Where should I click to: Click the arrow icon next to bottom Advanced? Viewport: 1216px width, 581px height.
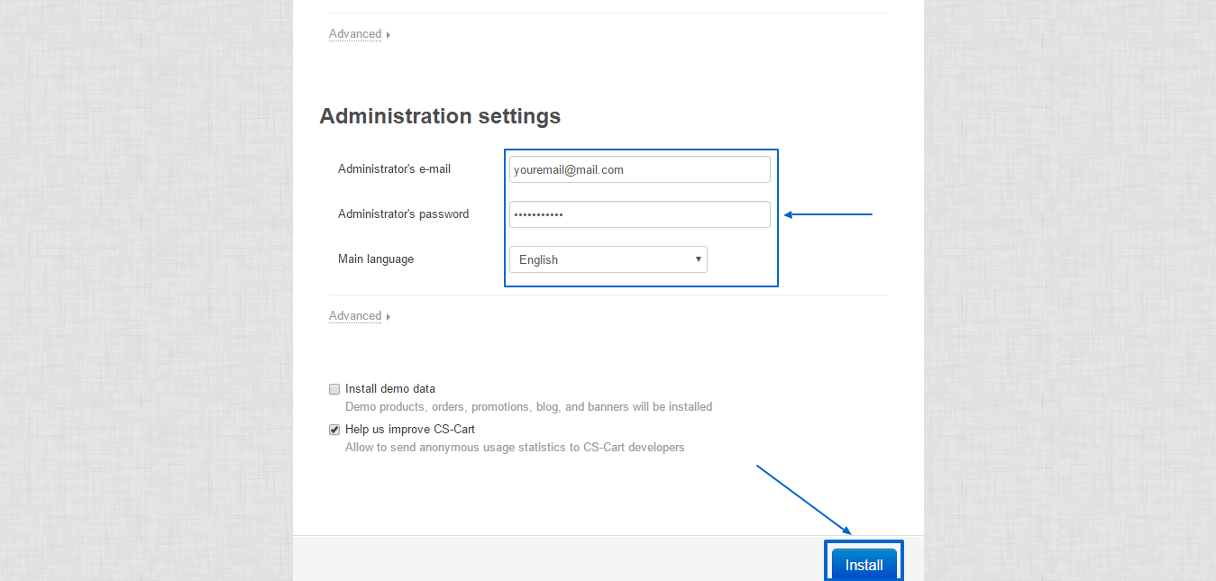tap(388, 315)
